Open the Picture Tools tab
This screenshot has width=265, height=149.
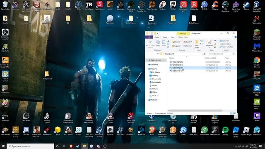(183, 37)
